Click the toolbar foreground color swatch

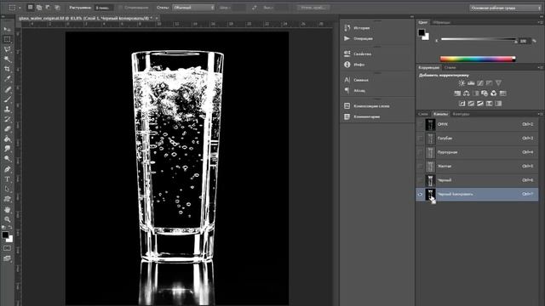(x=5, y=235)
